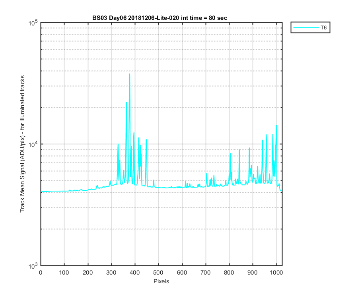Click the y-axis tick label 10^3
Image resolution: width=358 pixels, height=298 pixels.
click(x=33, y=266)
